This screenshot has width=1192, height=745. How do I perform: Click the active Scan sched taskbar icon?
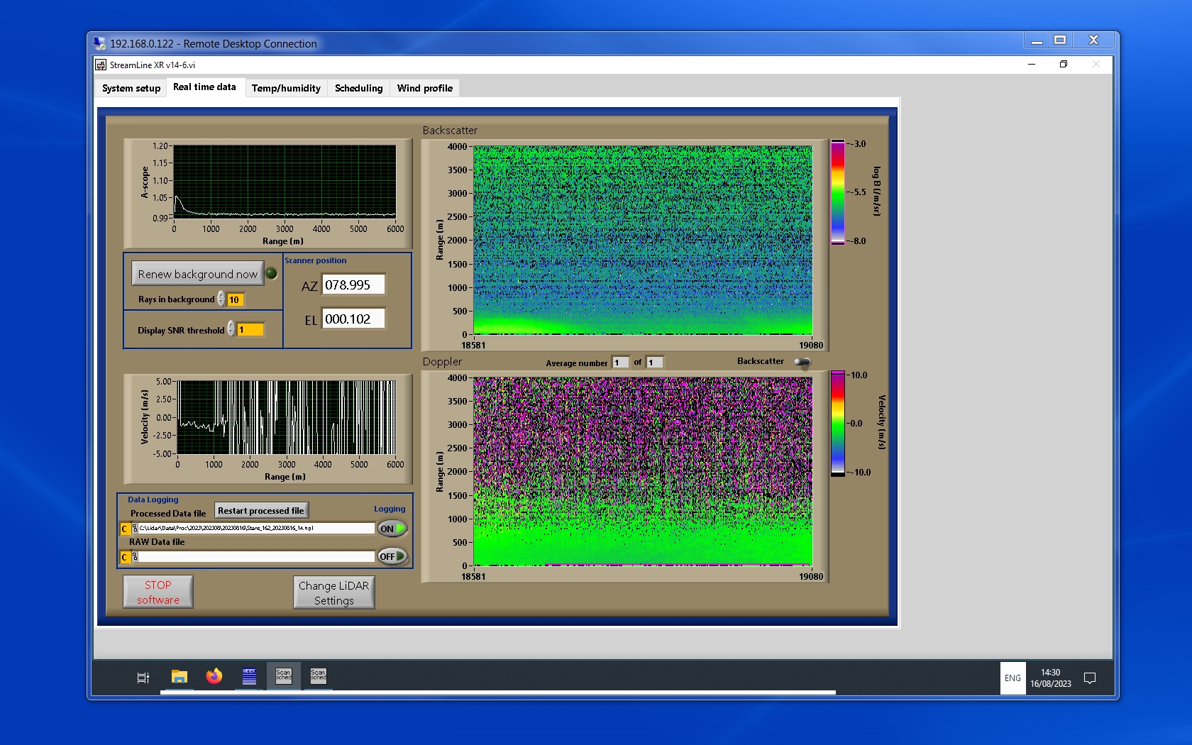283,675
